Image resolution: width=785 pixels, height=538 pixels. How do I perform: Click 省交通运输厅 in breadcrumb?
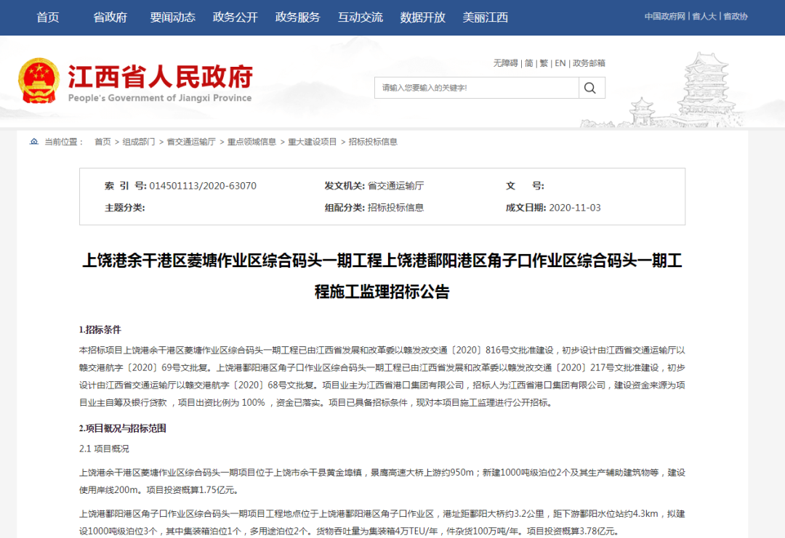[191, 142]
